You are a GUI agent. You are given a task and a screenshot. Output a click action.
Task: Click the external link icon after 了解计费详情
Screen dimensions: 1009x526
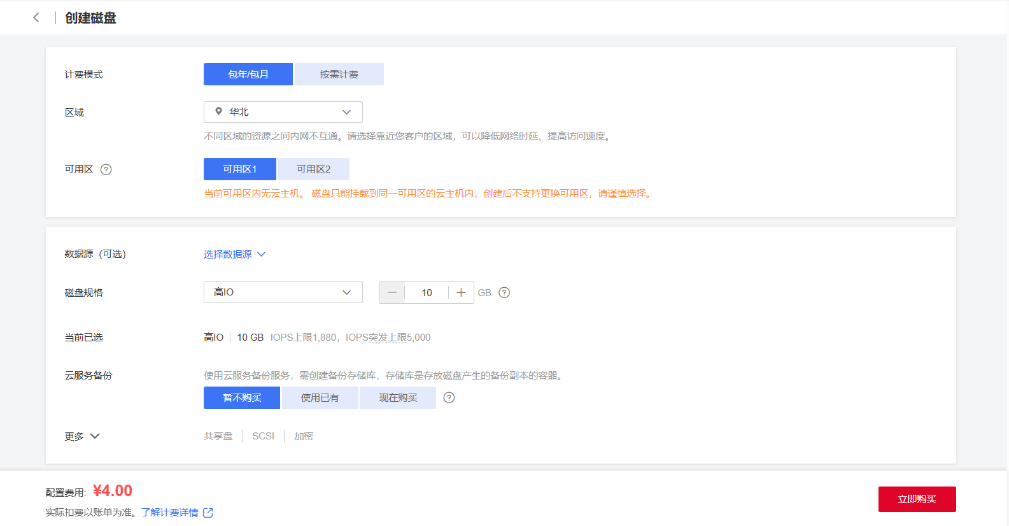208,513
